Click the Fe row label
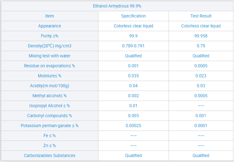This screenshot has width=234, height=162. [50, 136]
